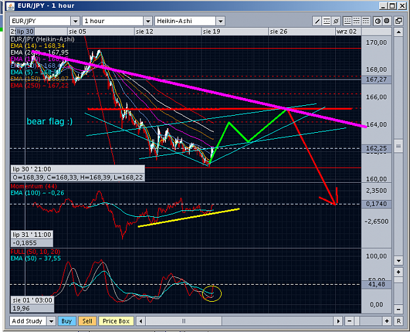Detach the chart window with overlapping-squares icon
The width and height of the screenshot is (410, 332).
(x=398, y=21)
